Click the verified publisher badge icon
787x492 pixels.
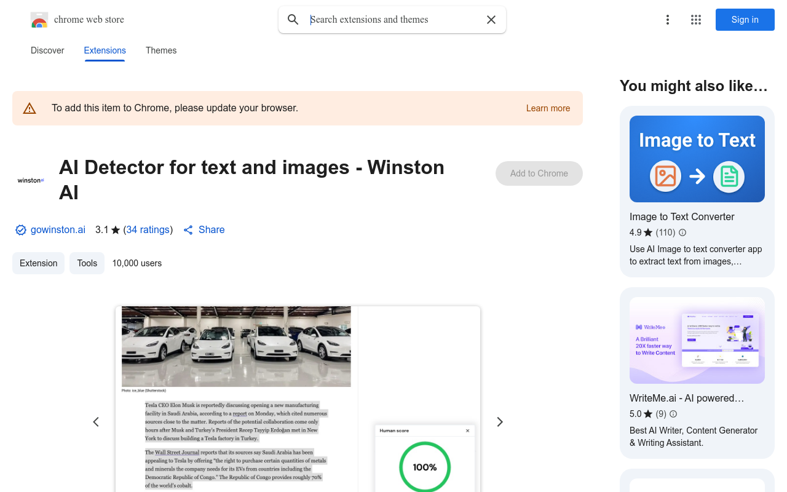coord(21,230)
